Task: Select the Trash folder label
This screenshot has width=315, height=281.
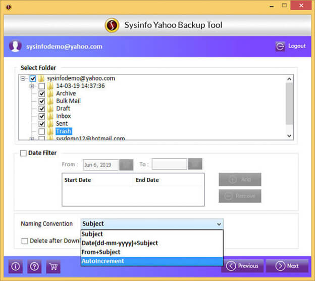Action: point(64,131)
